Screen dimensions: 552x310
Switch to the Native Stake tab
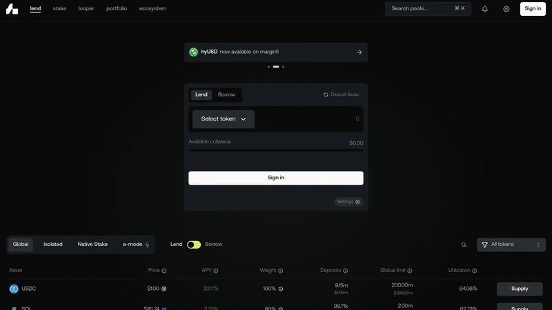coord(92,245)
